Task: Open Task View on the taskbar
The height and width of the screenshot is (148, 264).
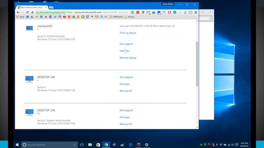Action: coord(82,145)
